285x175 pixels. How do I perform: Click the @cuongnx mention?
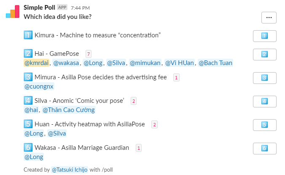39,86
